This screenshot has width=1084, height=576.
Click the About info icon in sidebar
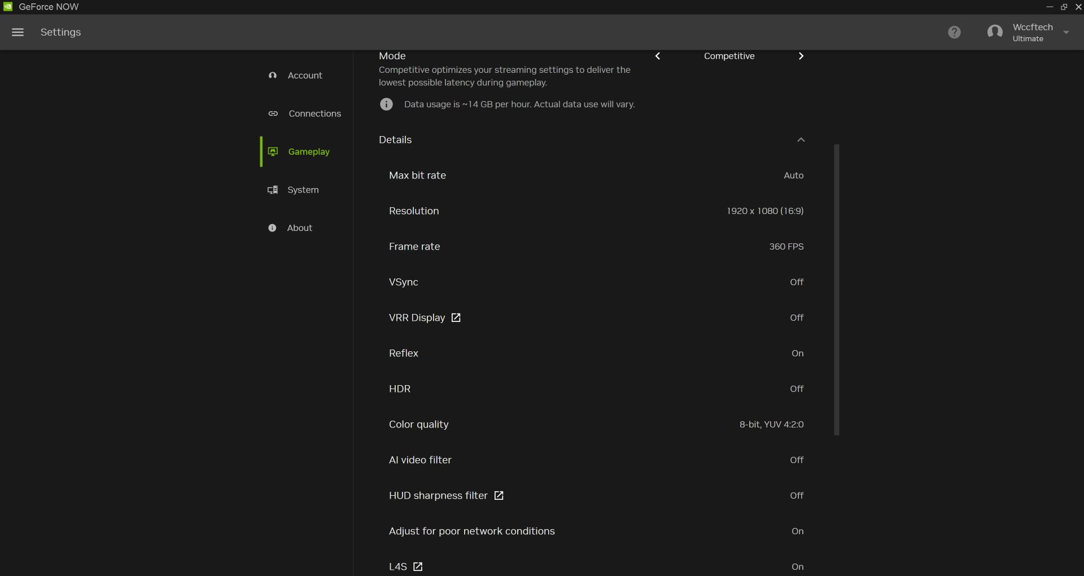272,228
